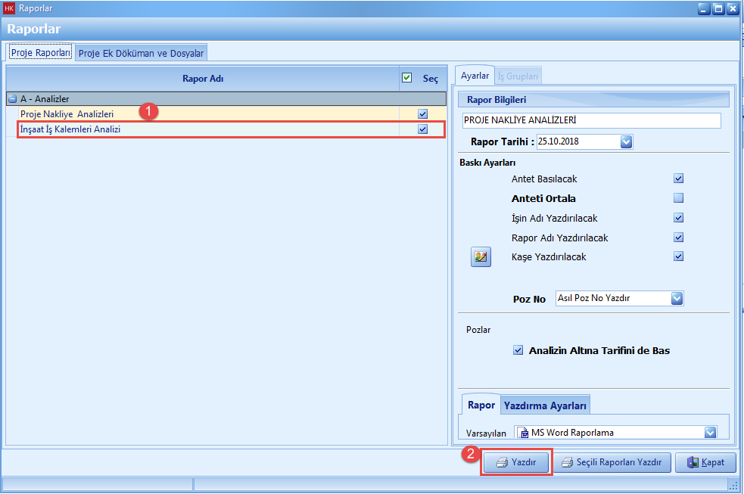Toggle the Antet Basılacak checkbox
This screenshot has width=744, height=494.
[678, 179]
